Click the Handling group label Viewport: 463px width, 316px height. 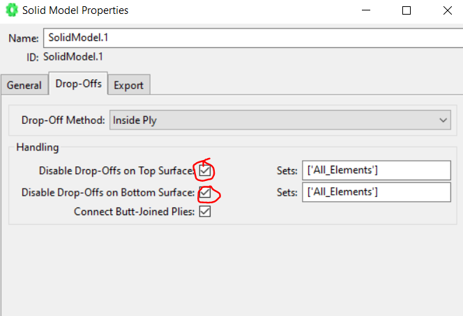[38, 148]
